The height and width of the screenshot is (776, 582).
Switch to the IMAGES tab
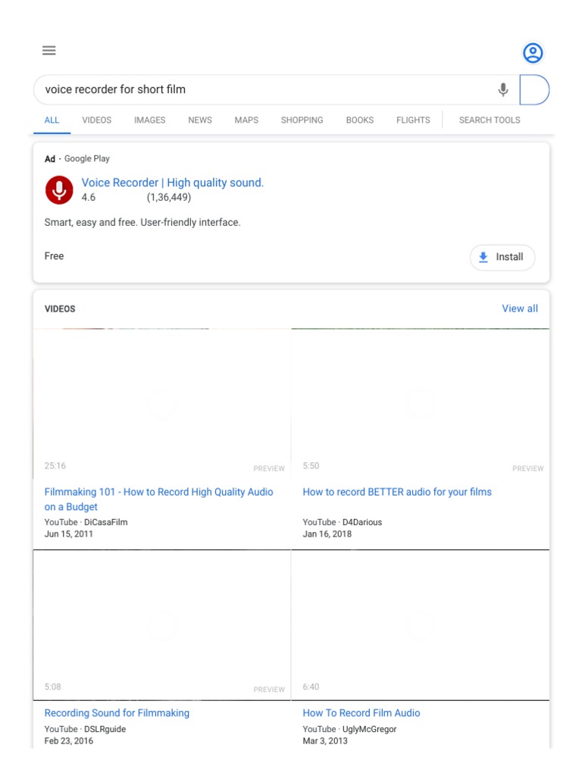point(149,120)
